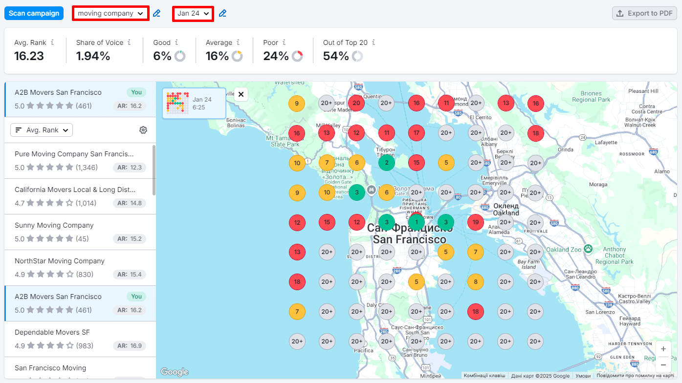Close the Jan 24 scan thumbnail card
Image resolution: width=682 pixels, height=383 pixels.
tap(241, 94)
